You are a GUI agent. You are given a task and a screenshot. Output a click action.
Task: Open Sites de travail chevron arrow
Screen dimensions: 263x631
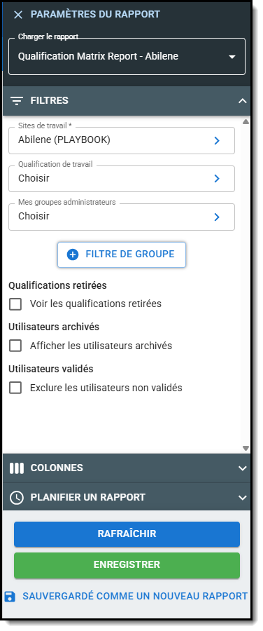(217, 140)
